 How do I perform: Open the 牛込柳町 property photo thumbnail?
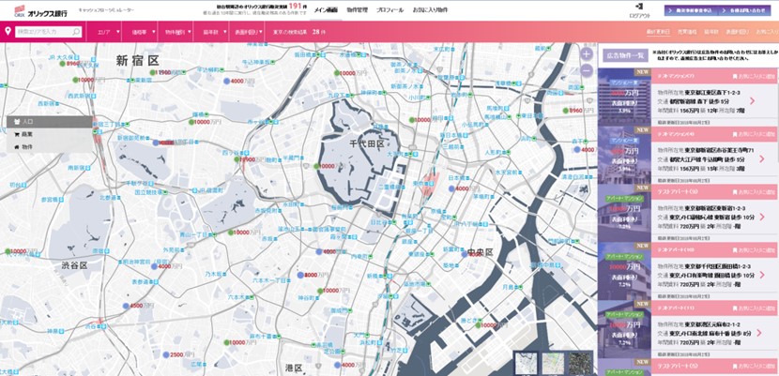624,155
